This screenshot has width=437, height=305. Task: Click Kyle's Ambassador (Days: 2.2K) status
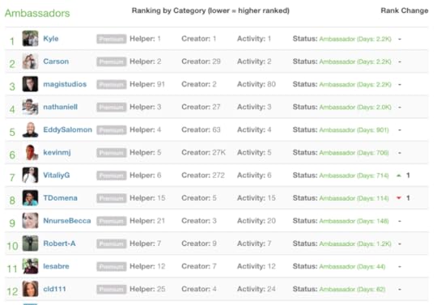coord(355,39)
